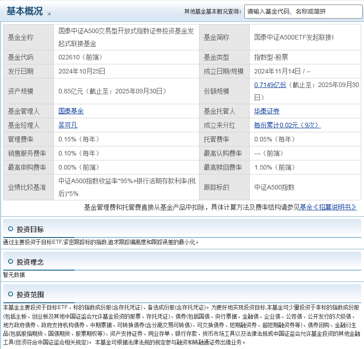The width and height of the screenshot is (364, 349).
Task: Select the issue date 2024年10月25日
Action: 82,71
